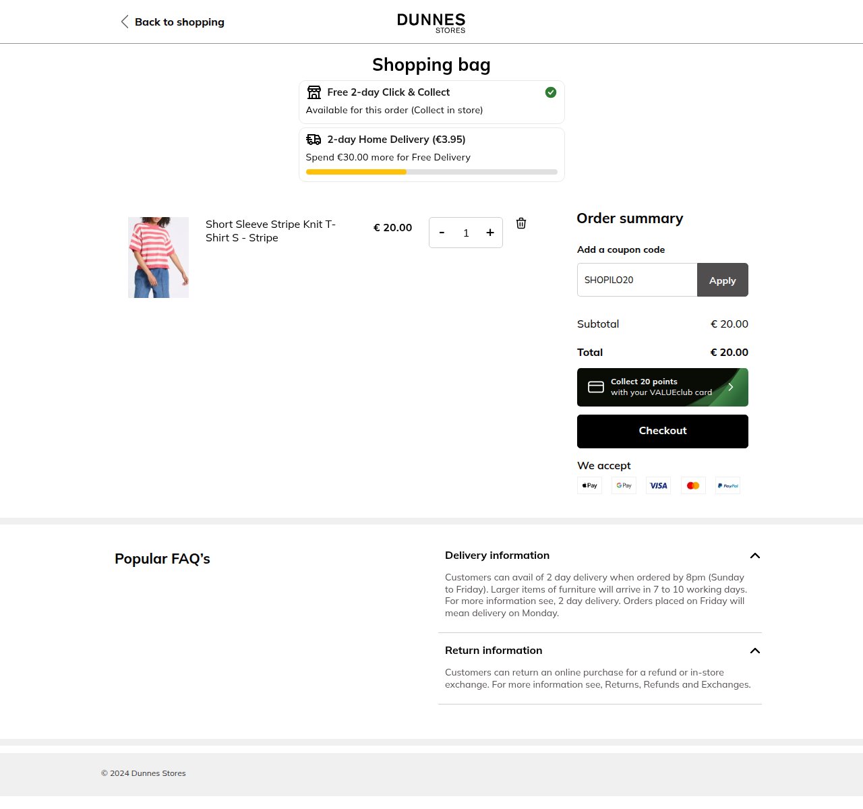
Task: Decrease quantity with the minus button
Action: [x=442, y=233]
